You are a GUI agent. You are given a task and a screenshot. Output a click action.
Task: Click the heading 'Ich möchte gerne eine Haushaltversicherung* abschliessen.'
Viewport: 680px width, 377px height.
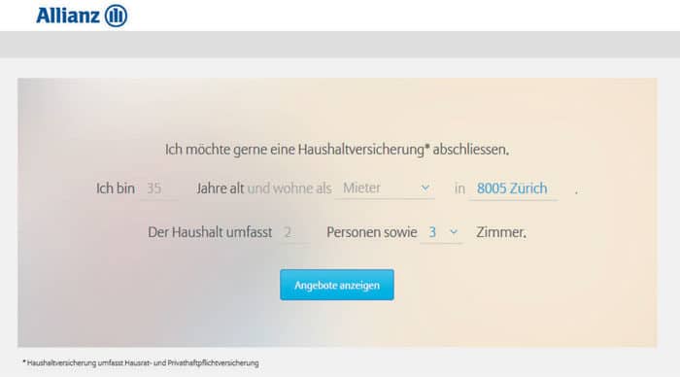(337, 150)
